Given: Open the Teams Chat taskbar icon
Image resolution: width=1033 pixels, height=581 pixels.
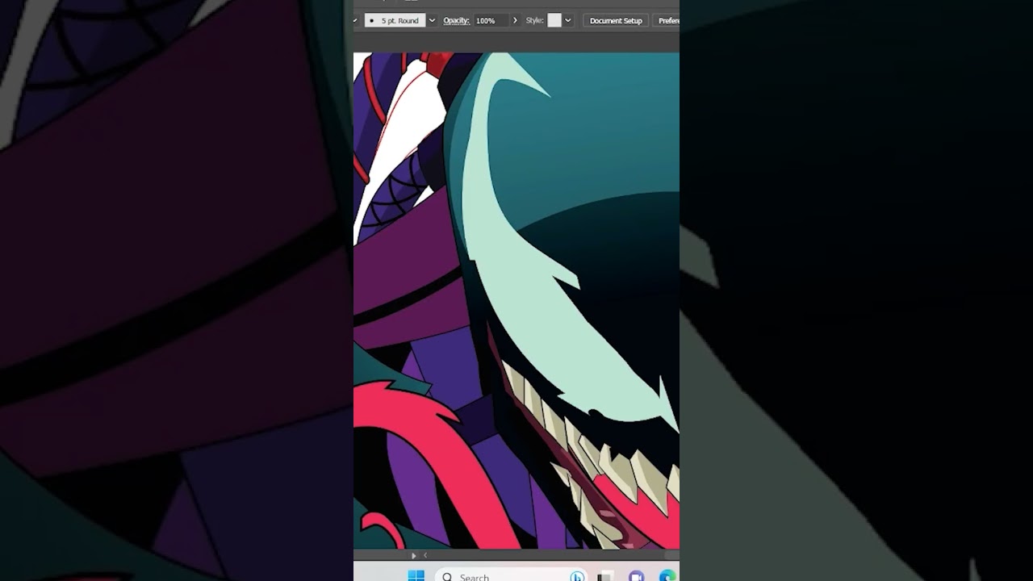Looking at the screenshot, I should coord(636,576).
